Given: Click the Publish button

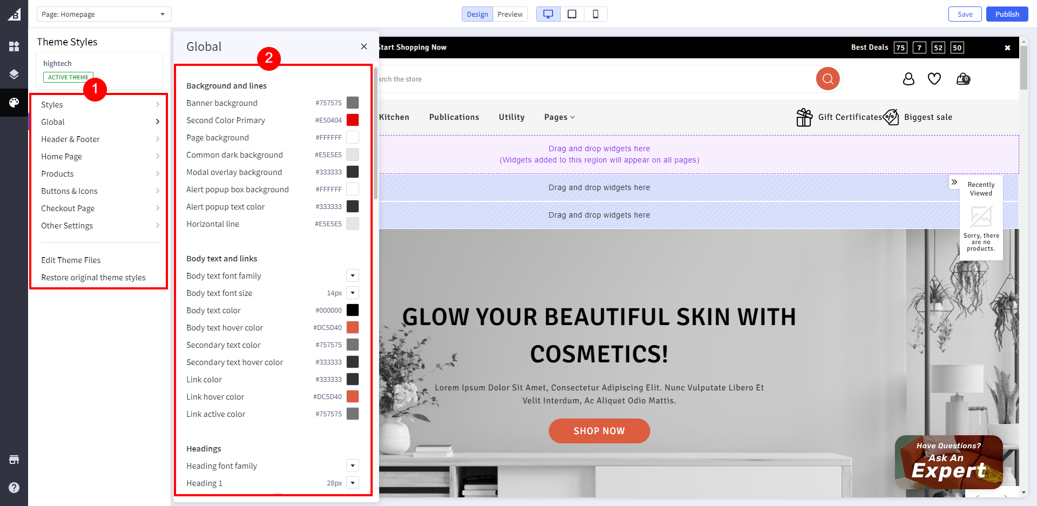Looking at the screenshot, I should [1007, 14].
